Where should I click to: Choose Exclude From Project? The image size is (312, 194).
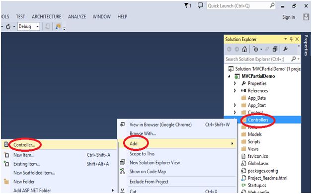(x=177, y=182)
